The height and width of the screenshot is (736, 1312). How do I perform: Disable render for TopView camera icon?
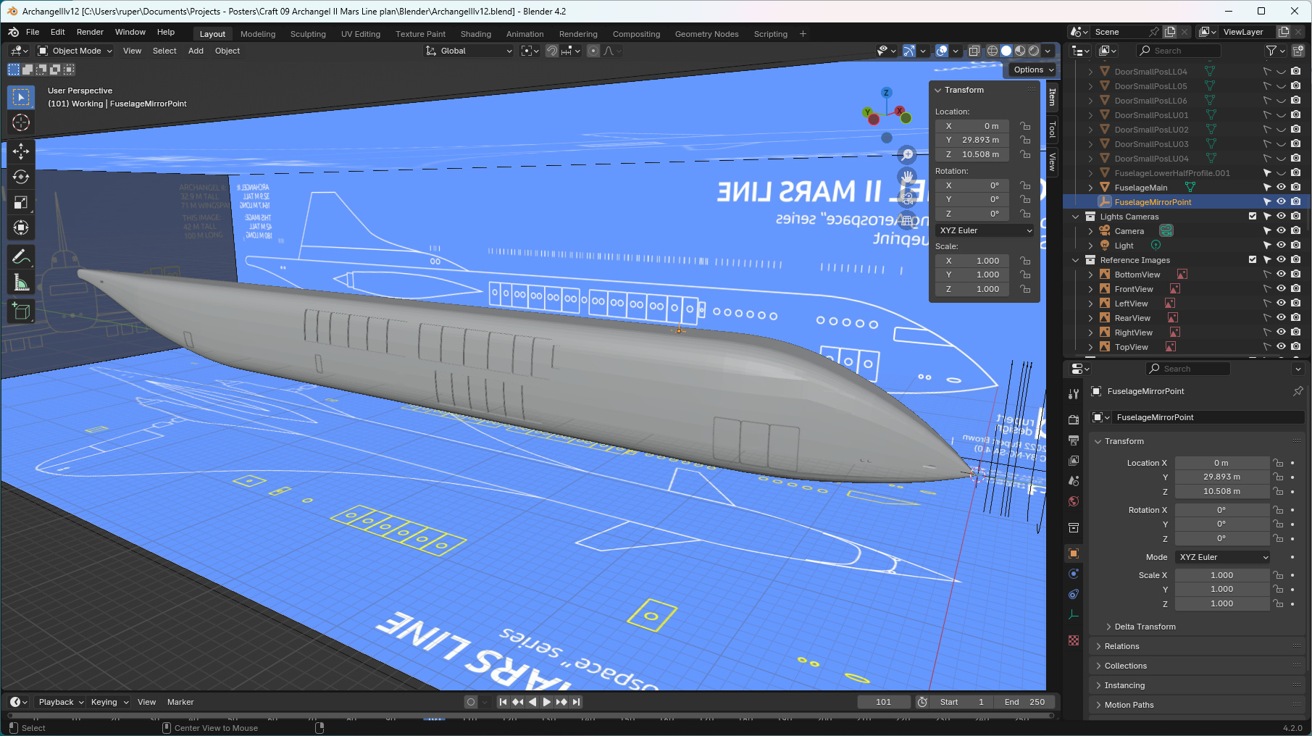point(1296,346)
